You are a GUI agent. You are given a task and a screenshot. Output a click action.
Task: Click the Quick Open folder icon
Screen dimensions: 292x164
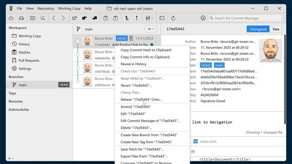(x=32, y=18)
